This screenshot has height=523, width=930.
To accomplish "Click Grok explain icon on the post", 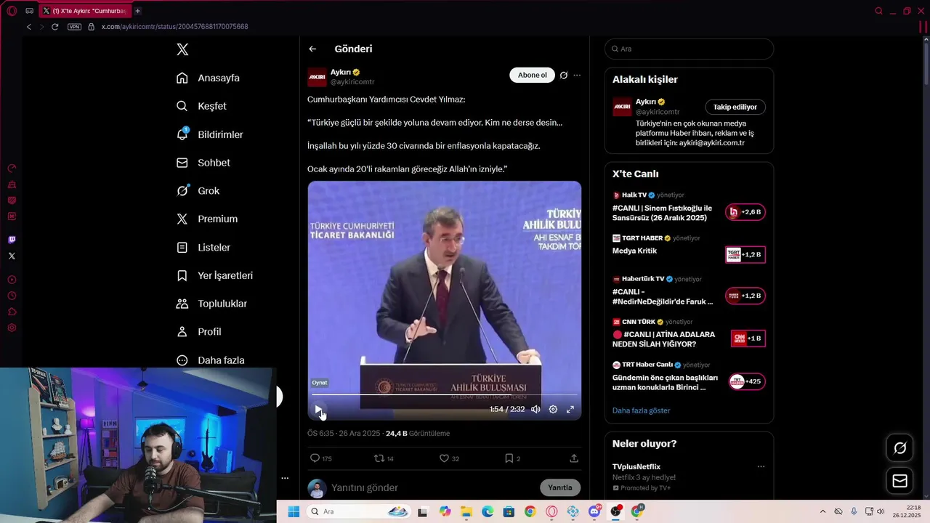I will [563, 75].
